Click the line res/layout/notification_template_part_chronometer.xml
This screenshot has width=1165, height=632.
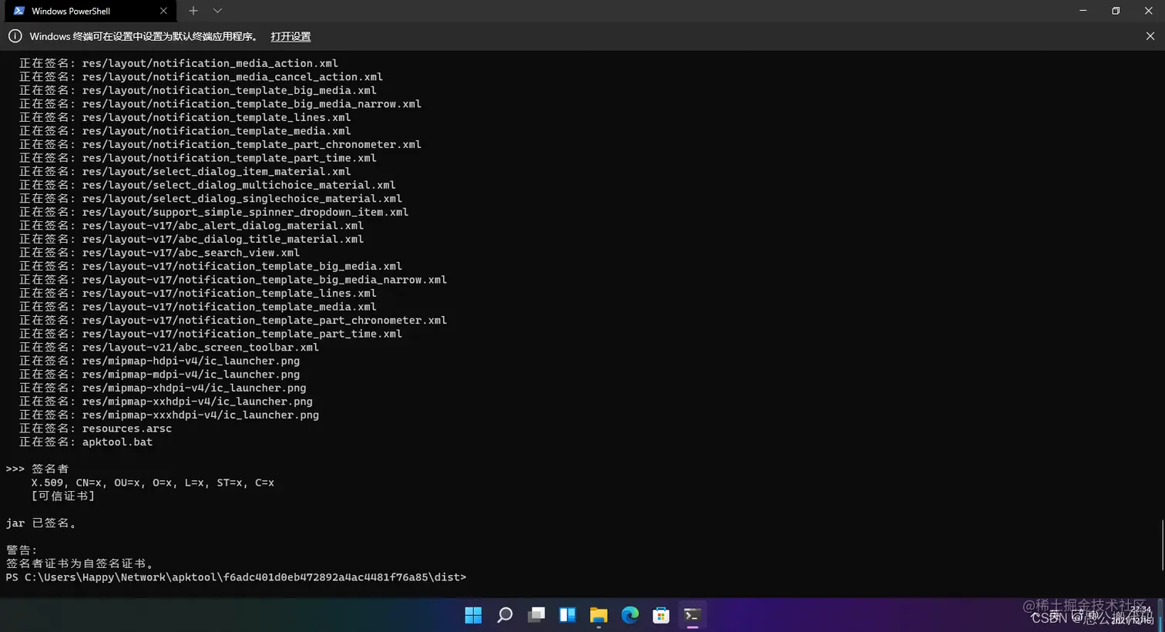pyautogui.click(x=220, y=145)
